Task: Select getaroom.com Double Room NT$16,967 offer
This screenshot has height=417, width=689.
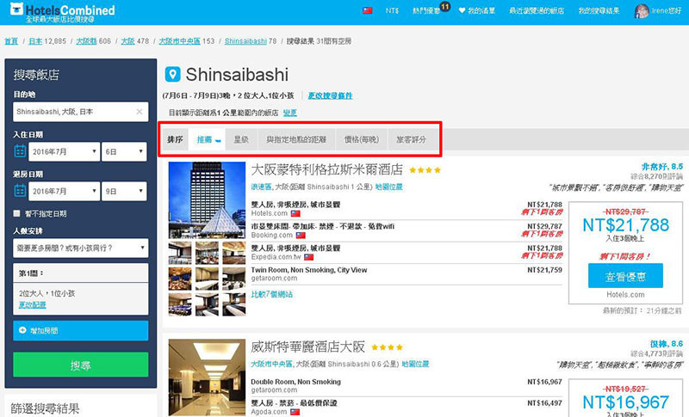Action: (x=407, y=386)
